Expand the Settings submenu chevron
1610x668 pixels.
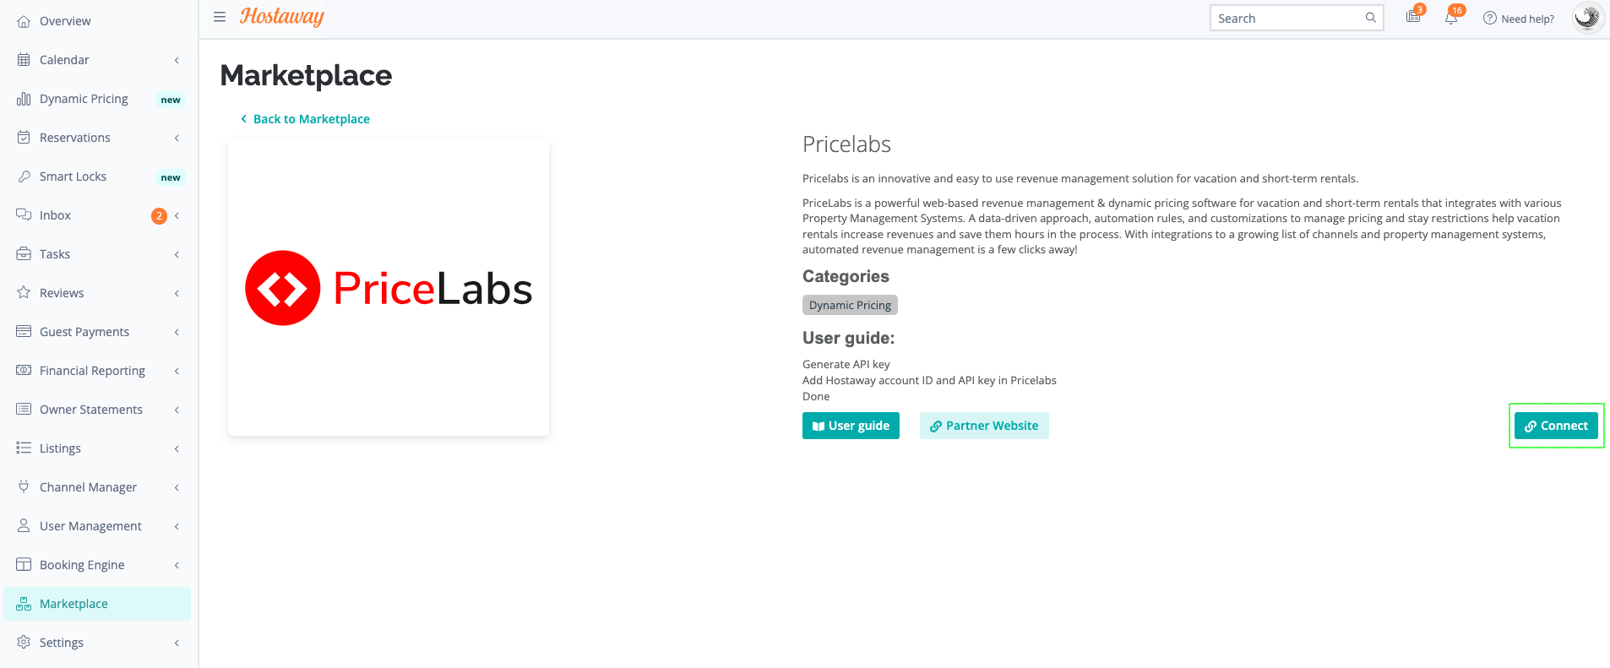[x=177, y=643]
